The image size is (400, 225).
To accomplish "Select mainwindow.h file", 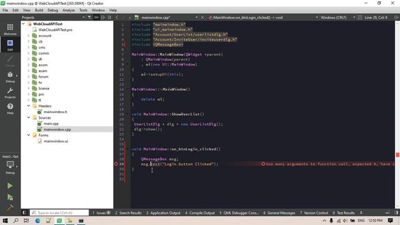I will (55, 112).
